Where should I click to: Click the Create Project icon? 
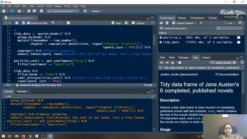(x=12, y=11)
